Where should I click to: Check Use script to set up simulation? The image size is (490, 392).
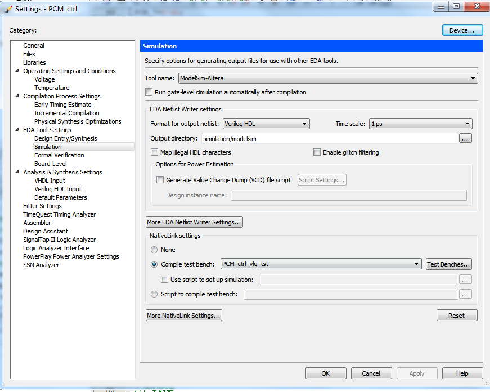pyautogui.click(x=164, y=280)
